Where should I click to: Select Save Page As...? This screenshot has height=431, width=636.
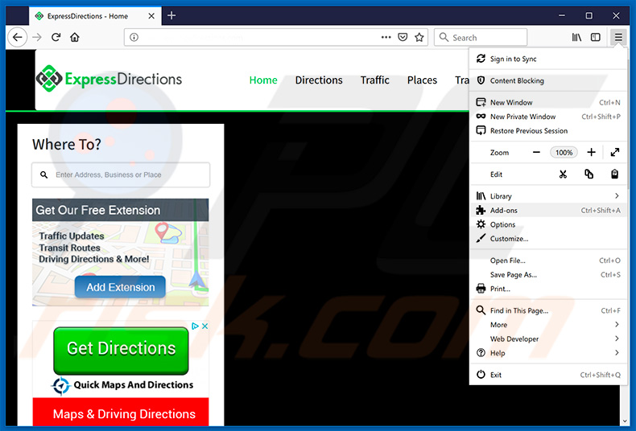point(548,275)
